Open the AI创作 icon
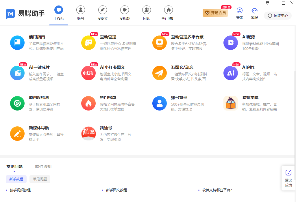The width and height of the screenshot is (296, 202). [231, 73]
